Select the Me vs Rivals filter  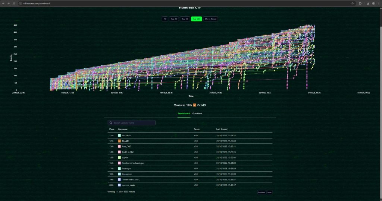click(x=210, y=19)
